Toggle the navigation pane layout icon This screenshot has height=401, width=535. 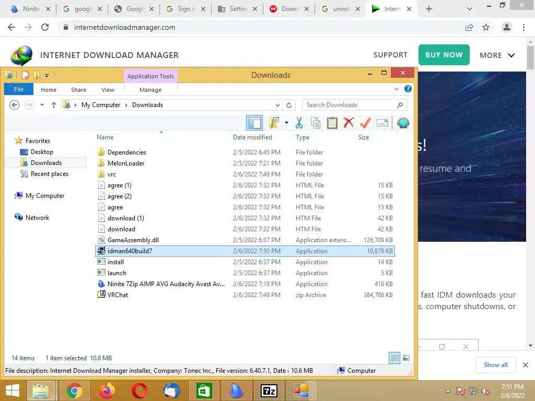[254, 123]
